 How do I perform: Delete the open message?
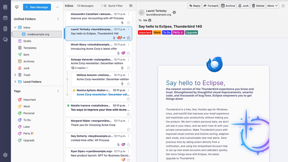pos(258,6)
